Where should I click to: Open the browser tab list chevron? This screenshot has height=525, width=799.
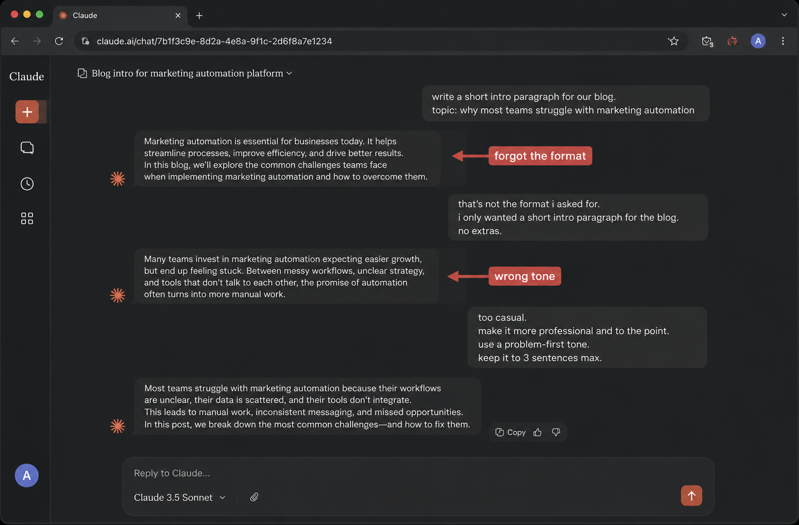tap(784, 15)
